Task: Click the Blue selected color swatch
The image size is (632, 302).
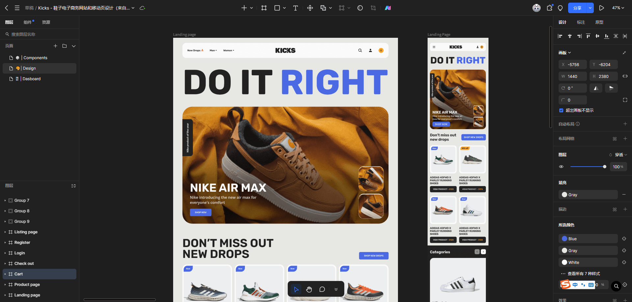Action: tap(565, 239)
